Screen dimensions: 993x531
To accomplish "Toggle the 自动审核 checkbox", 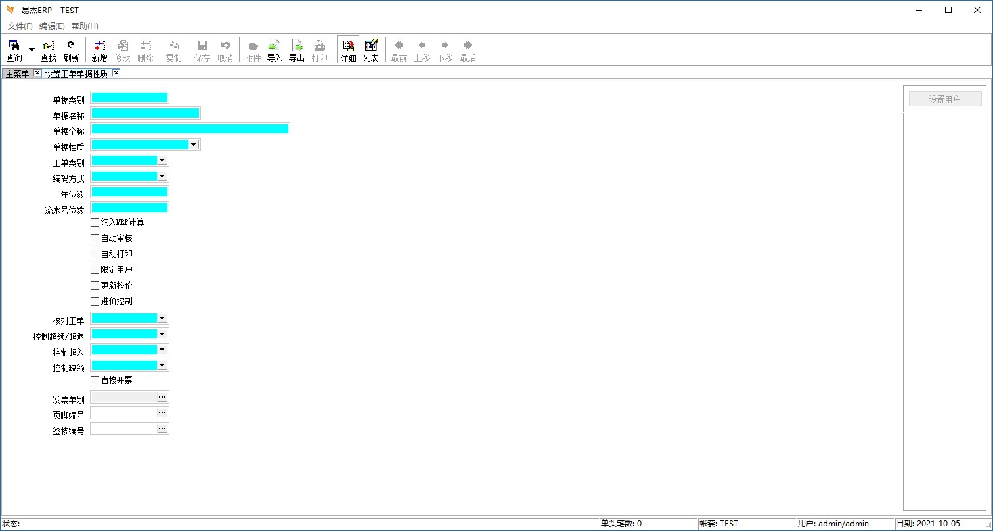I will (95, 239).
